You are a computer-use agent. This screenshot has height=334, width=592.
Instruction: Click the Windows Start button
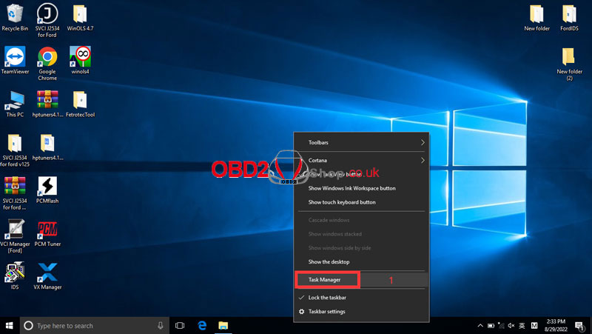coord(9,326)
